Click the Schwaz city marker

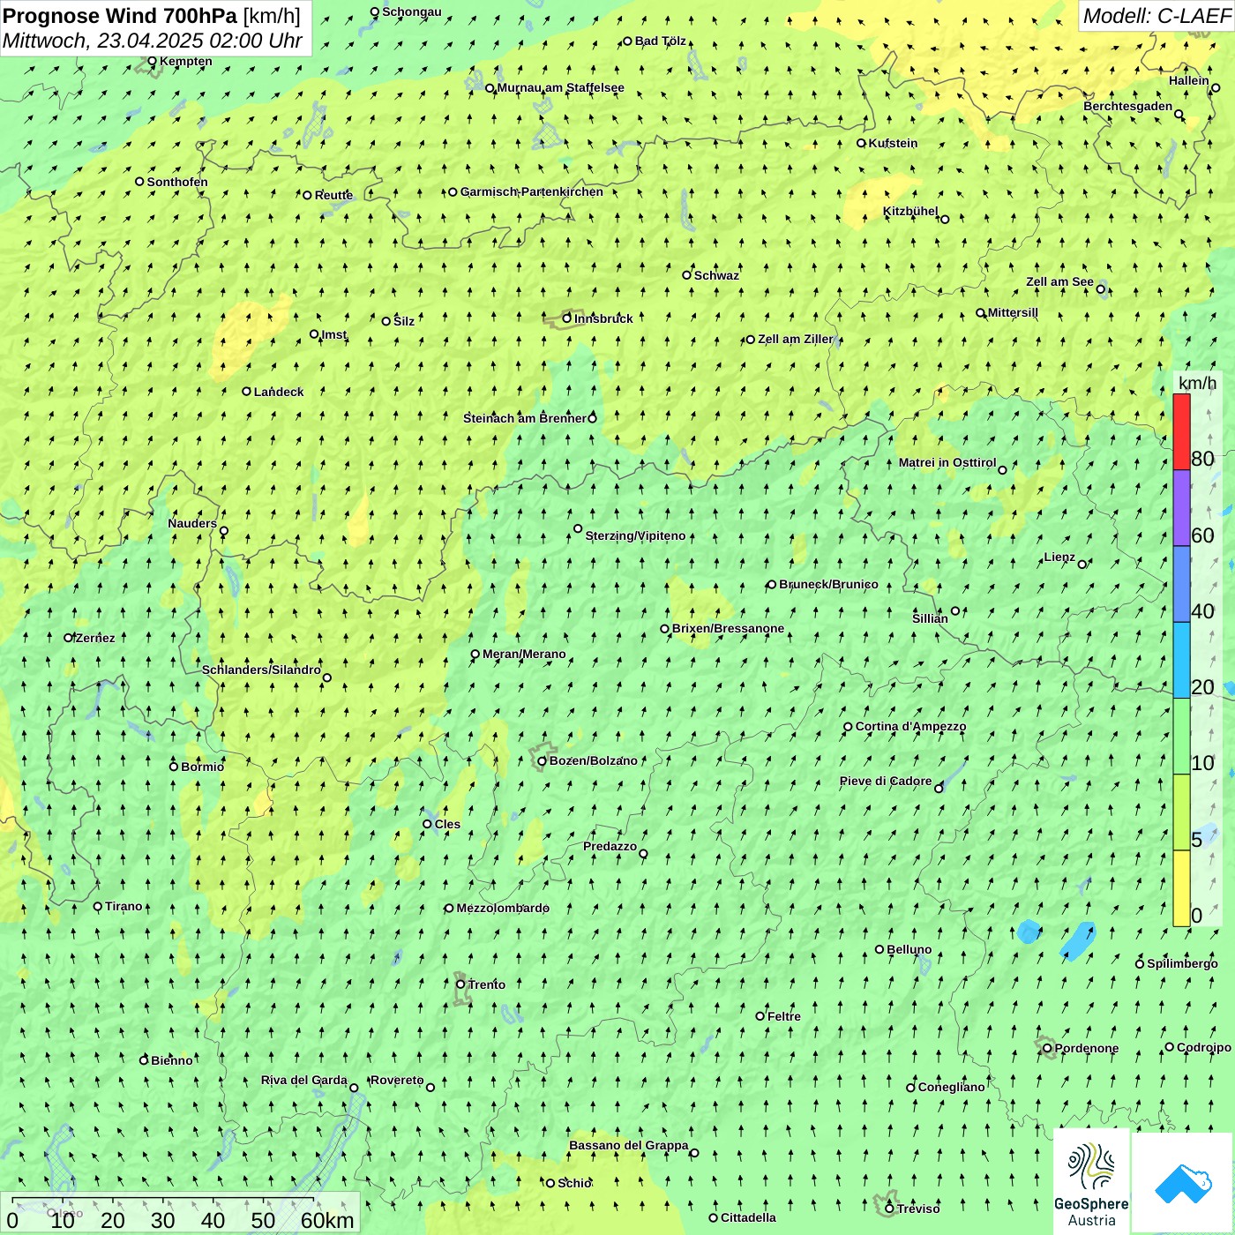(687, 275)
